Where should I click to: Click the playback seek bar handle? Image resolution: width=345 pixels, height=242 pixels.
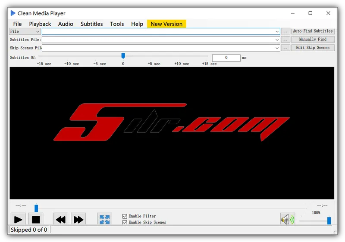[x=36, y=208]
